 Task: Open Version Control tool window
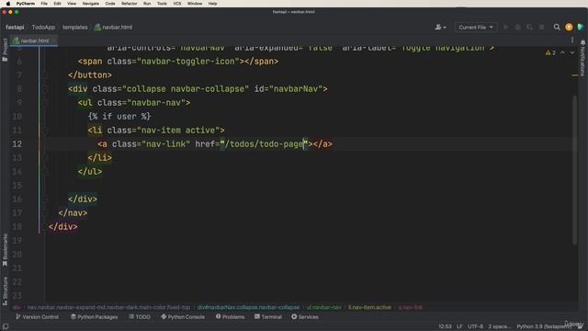click(37, 317)
